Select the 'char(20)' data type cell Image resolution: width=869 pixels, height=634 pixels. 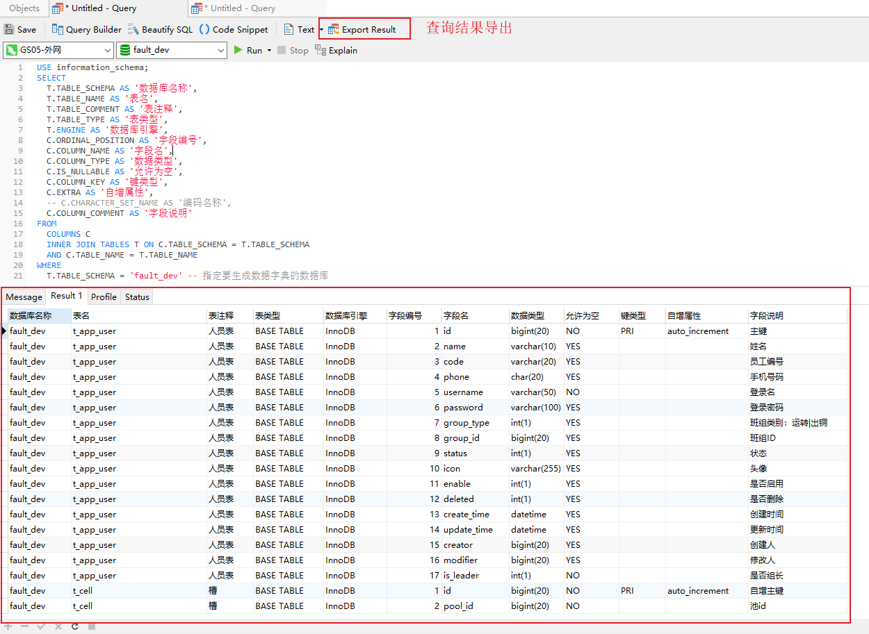[536, 376]
